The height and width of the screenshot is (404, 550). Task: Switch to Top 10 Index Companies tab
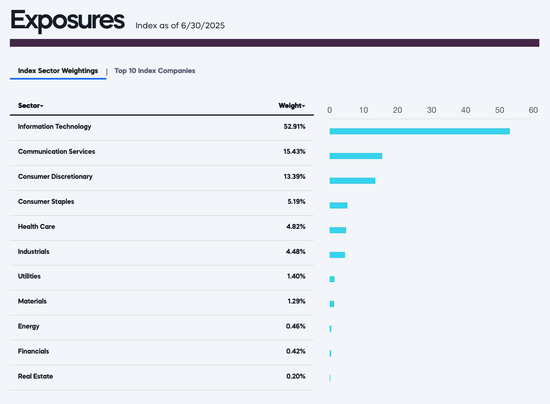tap(154, 71)
